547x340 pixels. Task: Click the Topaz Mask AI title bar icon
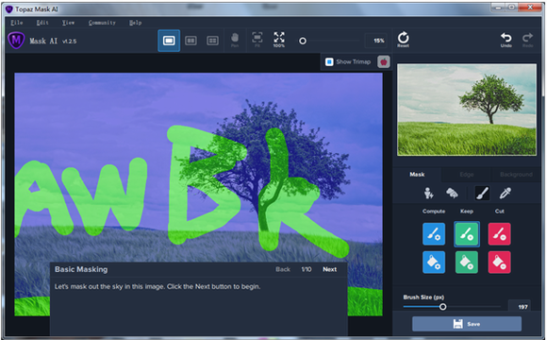9,9
